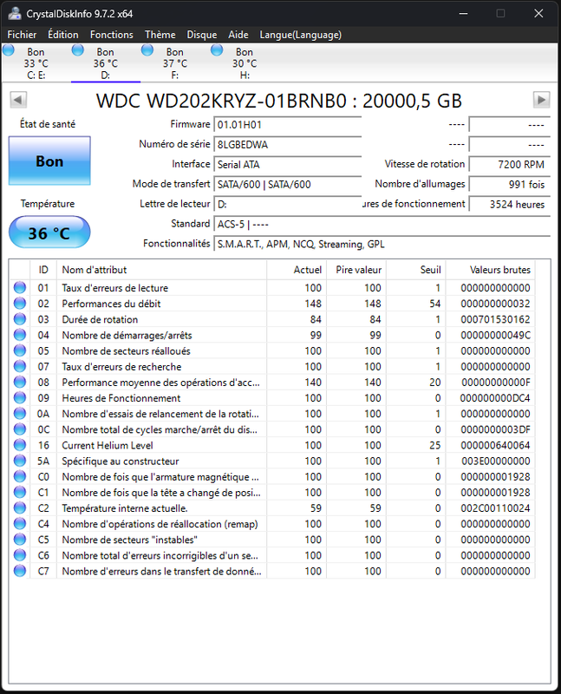Click the Fonctionnalités field with S.M.A.R.T.

pos(382,245)
